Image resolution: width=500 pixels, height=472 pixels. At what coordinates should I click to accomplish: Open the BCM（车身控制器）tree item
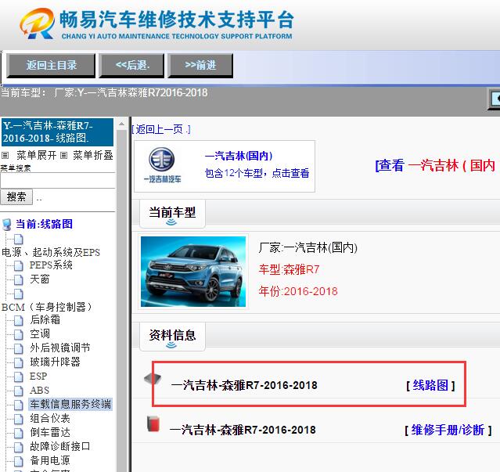(x=46, y=307)
